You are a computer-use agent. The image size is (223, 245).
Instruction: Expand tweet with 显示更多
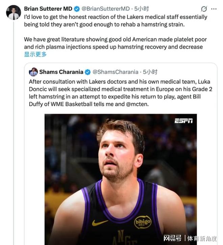(x=35, y=54)
